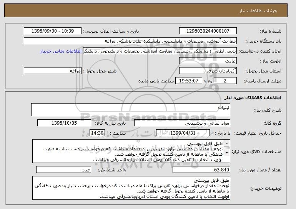
Task: Click the label شهر محل تحویل
Action: coord(100,71)
